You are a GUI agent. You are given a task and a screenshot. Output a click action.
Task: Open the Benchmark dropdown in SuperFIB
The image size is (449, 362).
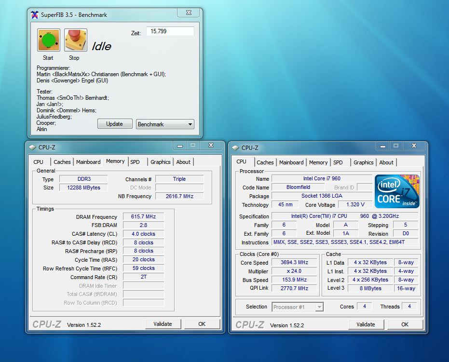tap(165, 124)
